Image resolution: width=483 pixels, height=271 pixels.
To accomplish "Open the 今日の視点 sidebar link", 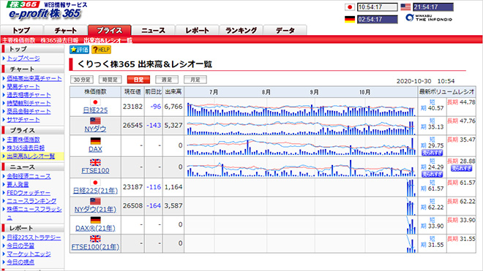I will 20,262.
